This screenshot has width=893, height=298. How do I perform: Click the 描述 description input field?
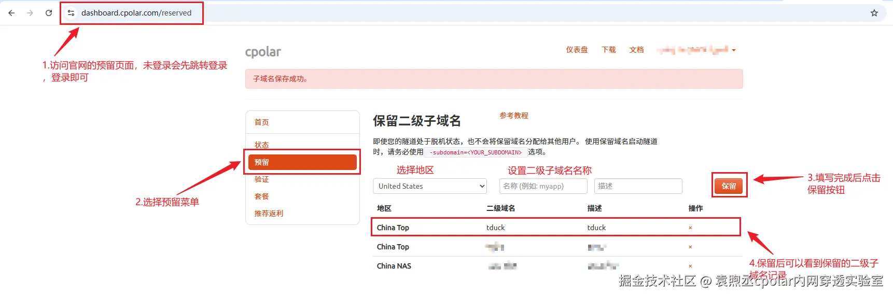(x=638, y=186)
